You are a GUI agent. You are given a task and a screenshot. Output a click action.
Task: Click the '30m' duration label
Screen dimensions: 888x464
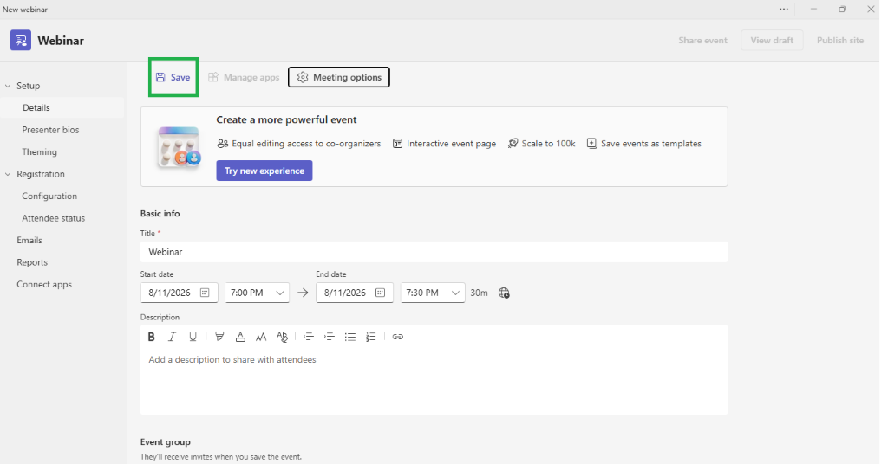point(479,293)
